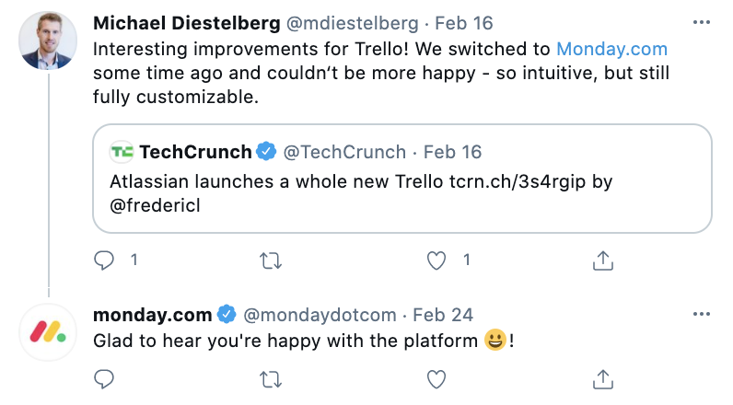The image size is (733, 405).
Task: Click the TechCrunch logo in quoted tweet
Action: (x=122, y=152)
